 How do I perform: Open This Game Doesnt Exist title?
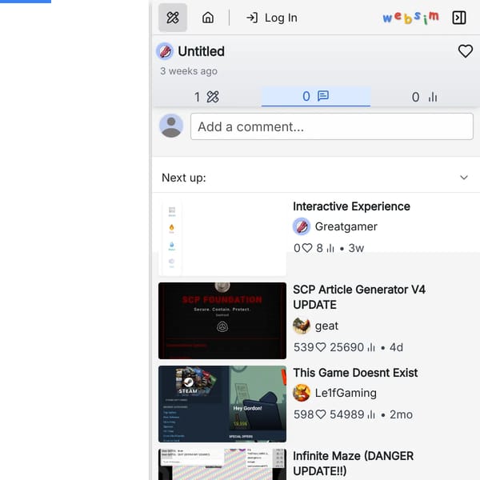coord(355,373)
